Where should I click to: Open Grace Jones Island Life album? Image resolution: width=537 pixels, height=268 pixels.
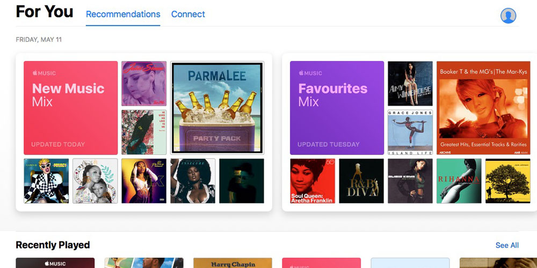[410, 132]
